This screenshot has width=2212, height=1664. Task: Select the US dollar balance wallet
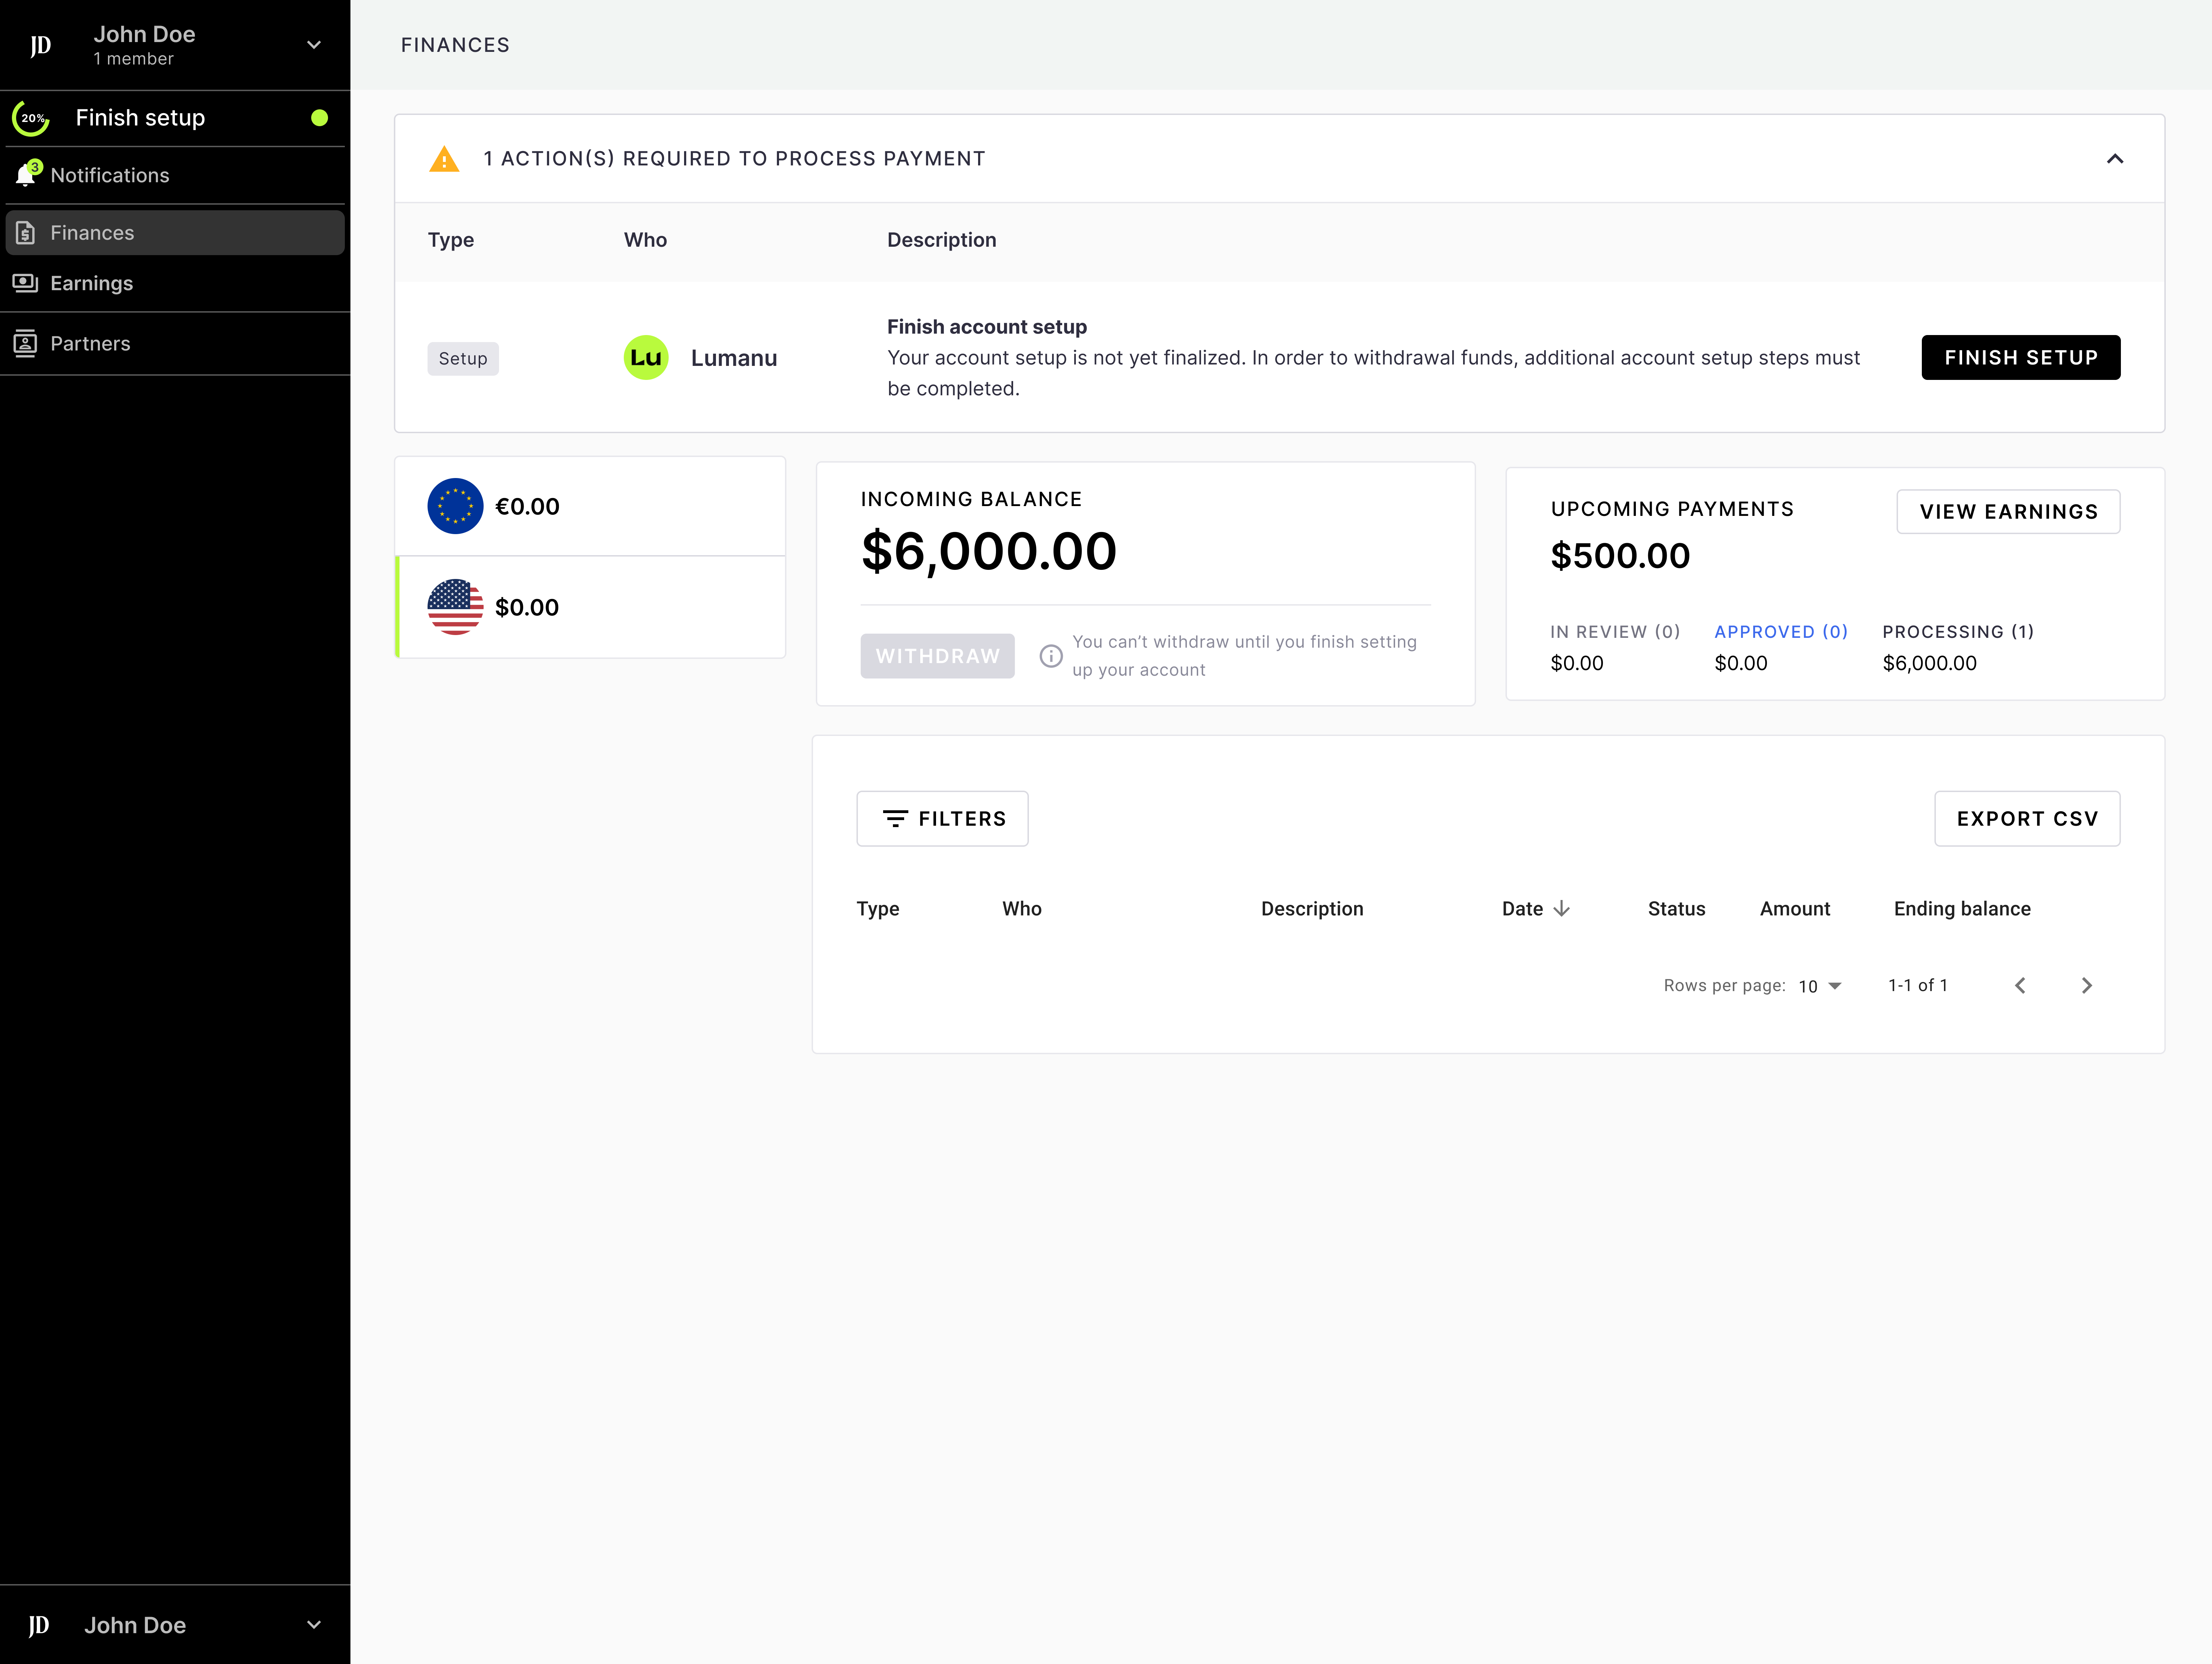pyautogui.click(x=590, y=607)
